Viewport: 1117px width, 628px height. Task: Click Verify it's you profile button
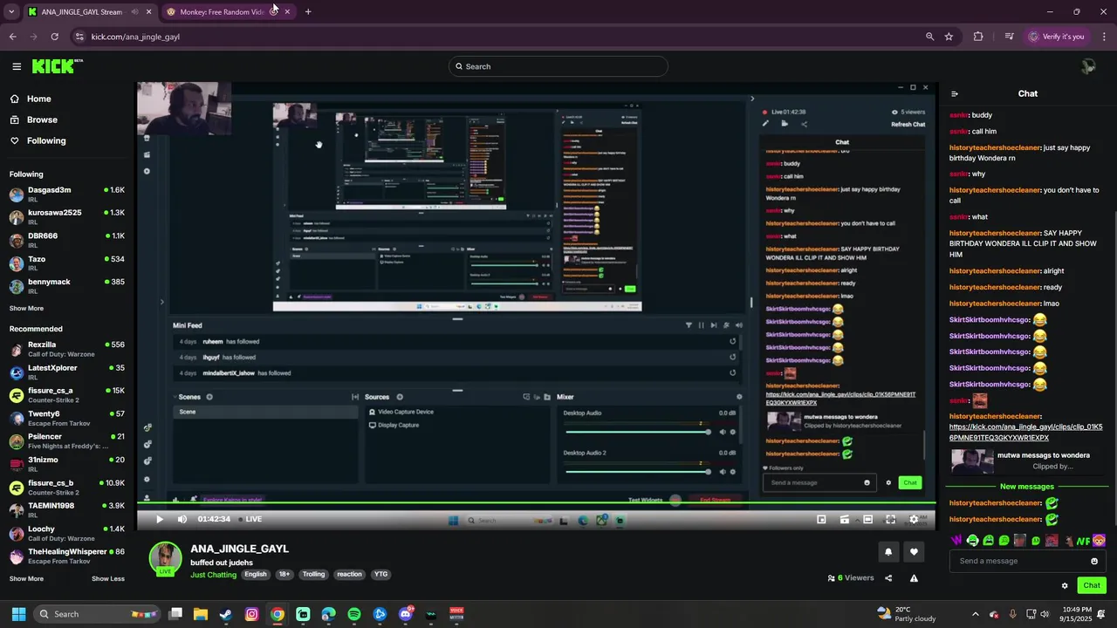tap(1057, 37)
